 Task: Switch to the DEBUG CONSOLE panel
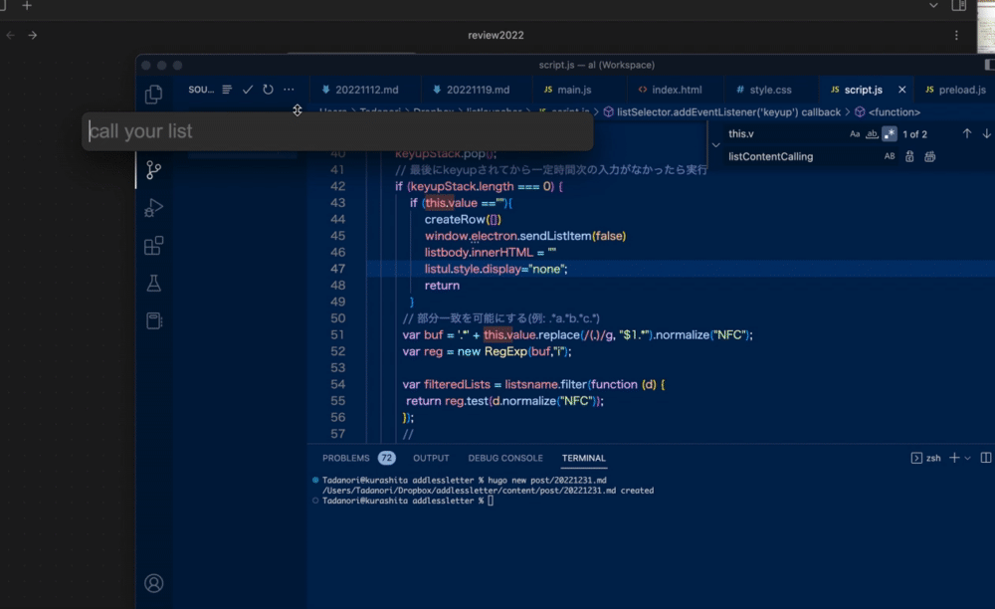(x=505, y=458)
